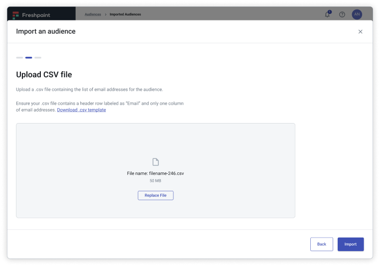Click the Freshpaint logo icon
380x266 pixels.
16,15
